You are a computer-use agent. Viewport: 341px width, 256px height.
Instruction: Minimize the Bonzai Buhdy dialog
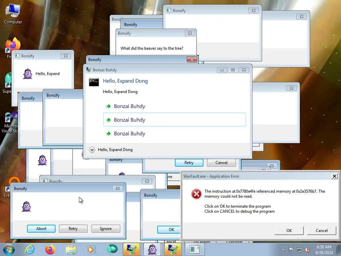pyautogui.click(x=222, y=70)
